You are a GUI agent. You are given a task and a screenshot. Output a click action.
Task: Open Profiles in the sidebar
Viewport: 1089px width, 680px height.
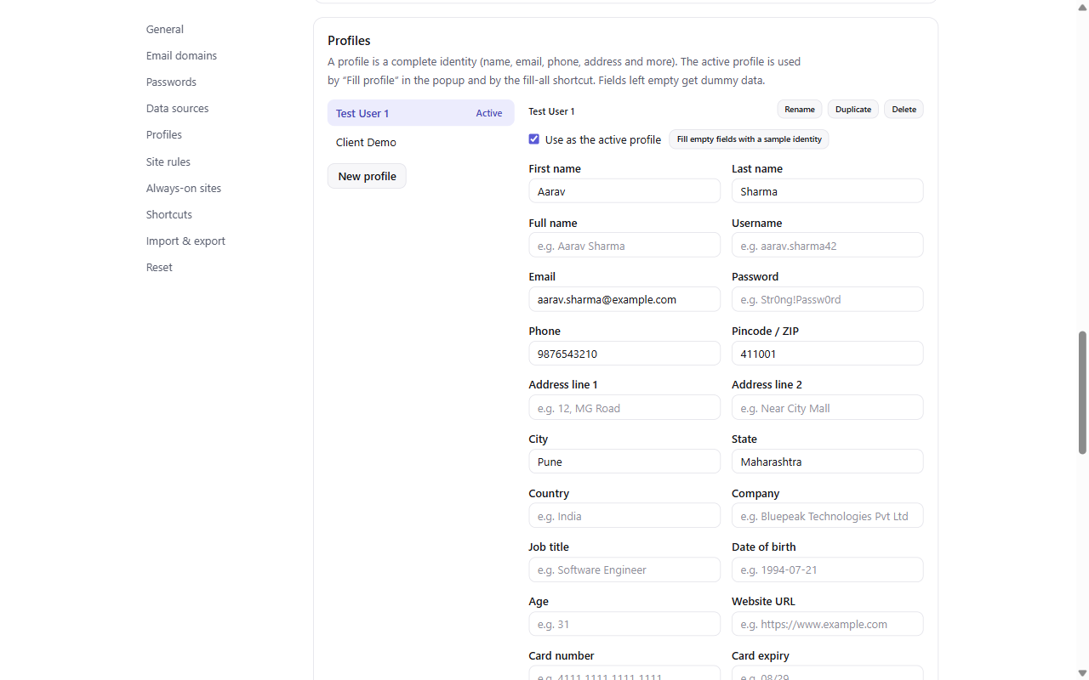(164, 134)
